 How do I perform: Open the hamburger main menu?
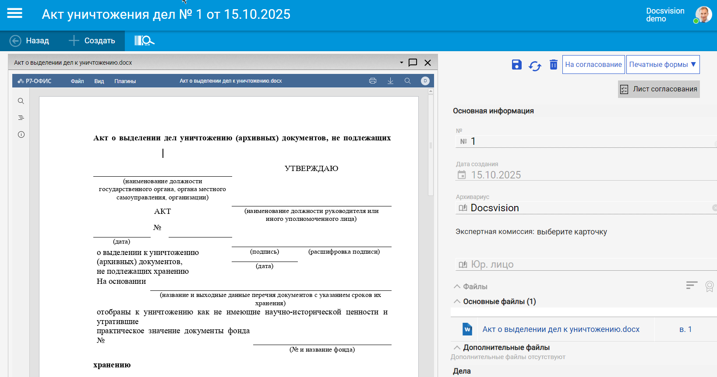(14, 14)
